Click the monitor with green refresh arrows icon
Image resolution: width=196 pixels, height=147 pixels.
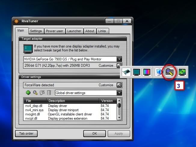tap(182, 72)
